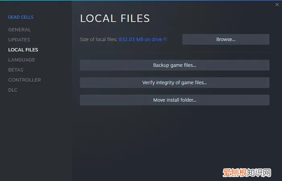282x181 pixels.
Task: Open the Language tab
Action: tap(21, 60)
